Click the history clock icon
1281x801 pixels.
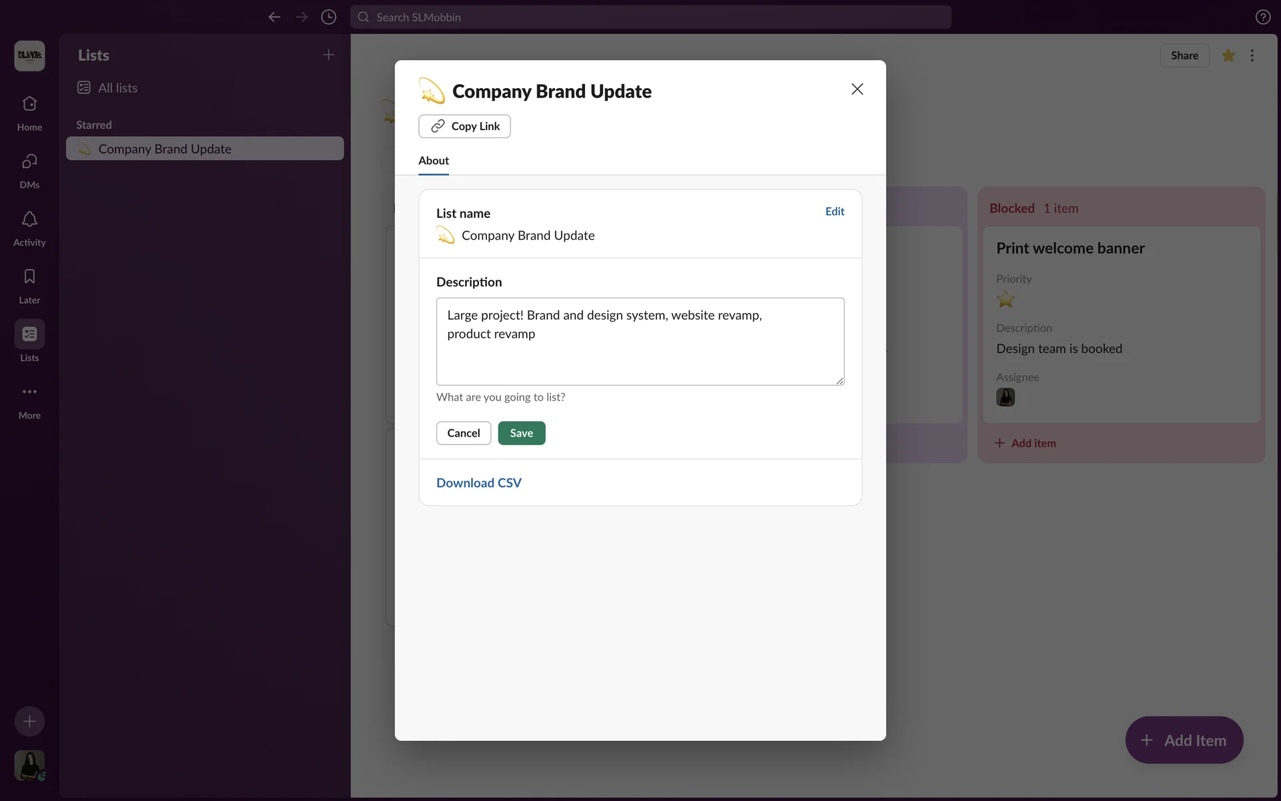click(328, 17)
